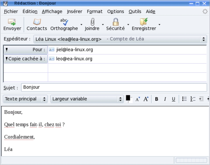Click the Pour recipient type button
This screenshot has width=210, height=165.
(x=26, y=50)
